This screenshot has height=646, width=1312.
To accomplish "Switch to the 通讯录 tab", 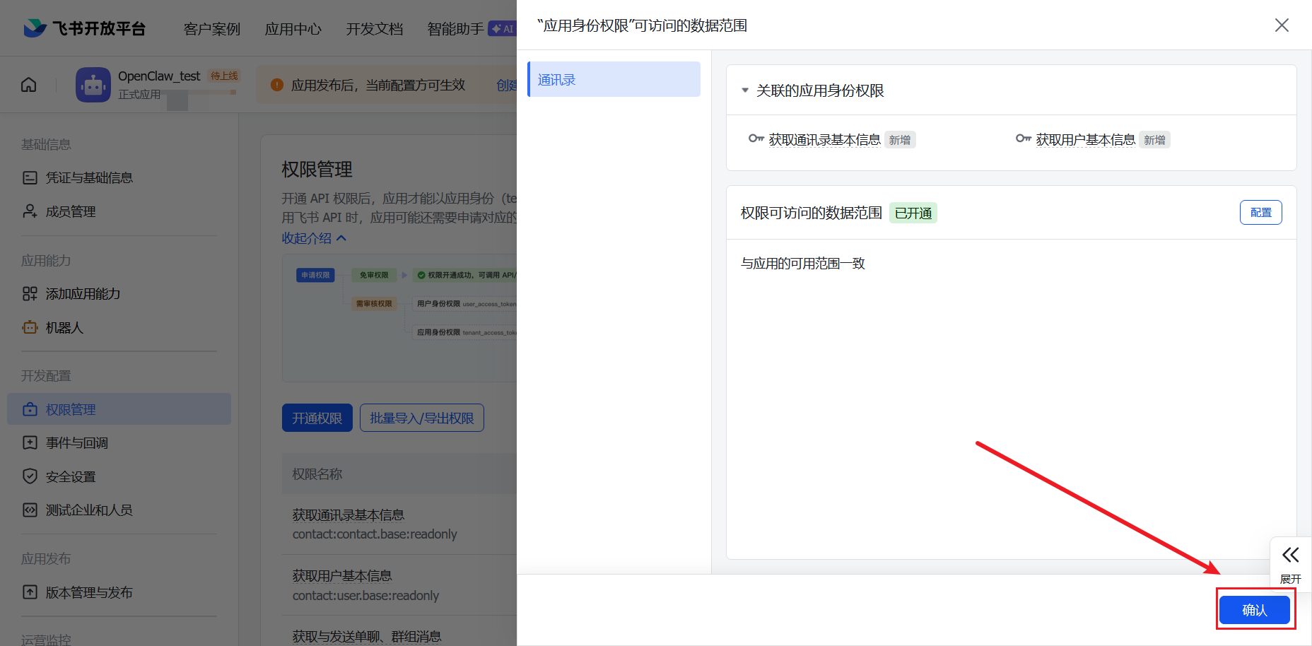I will tap(556, 79).
